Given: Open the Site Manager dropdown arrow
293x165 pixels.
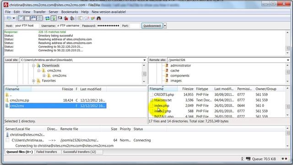Looking at the screenshot, I should click(x=14, y=18).
